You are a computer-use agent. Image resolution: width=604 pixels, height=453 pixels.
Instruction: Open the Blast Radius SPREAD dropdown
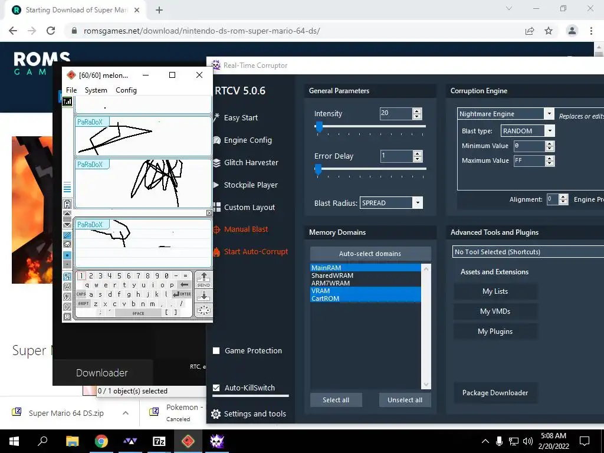point(391,203)
